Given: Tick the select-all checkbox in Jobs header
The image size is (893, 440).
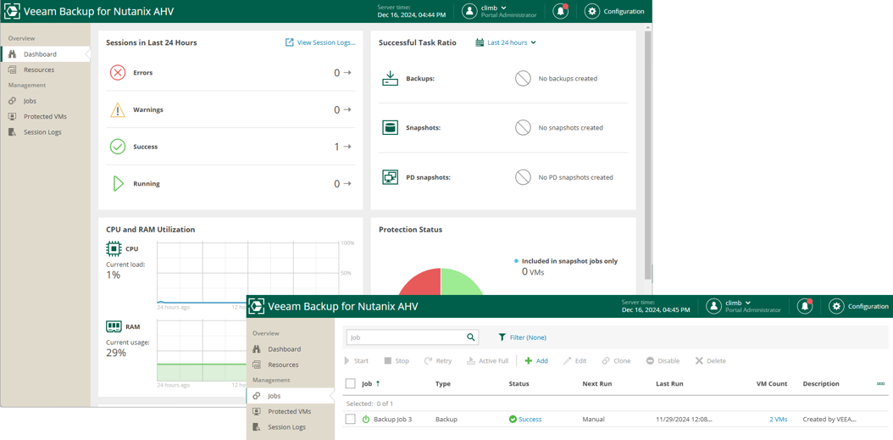Looking at the screenshot, I should coord(350,383).
